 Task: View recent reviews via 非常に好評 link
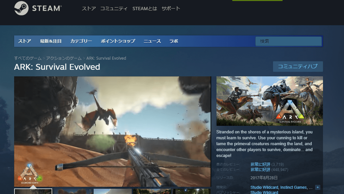[x=260, y=164]
